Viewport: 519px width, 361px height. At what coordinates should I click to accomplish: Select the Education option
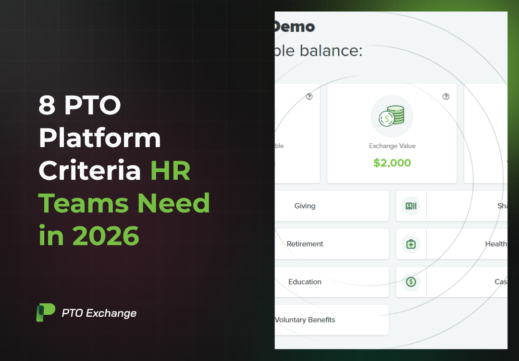(x=332, y=282)
